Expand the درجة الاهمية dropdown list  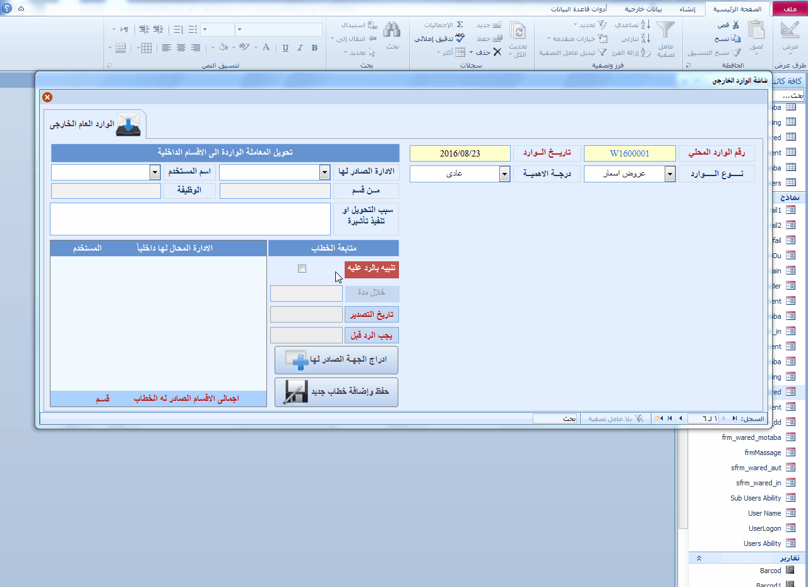point(504,174)
